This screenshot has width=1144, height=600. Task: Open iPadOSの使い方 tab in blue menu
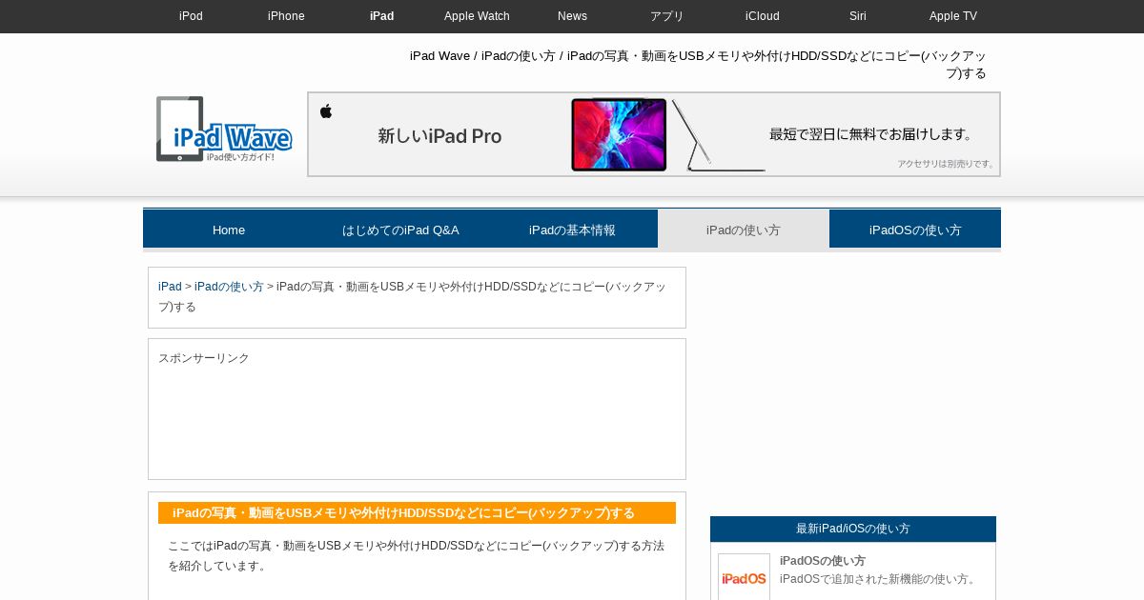pyautogui.click(x=915, y=230)
